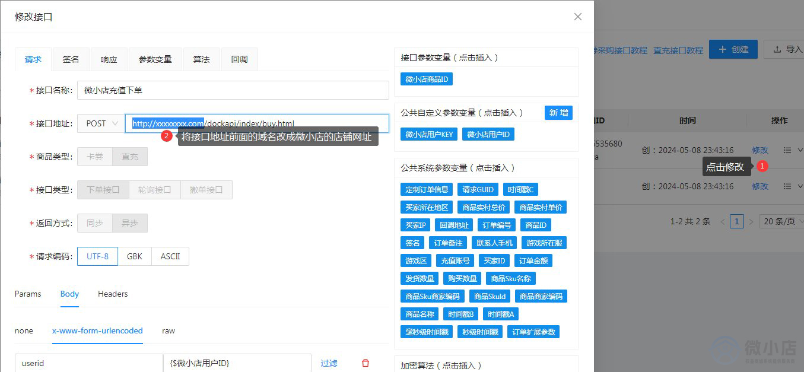Switch to the 请求 tab
This screenshot has height=372, width=804.
tap(33, 59)
